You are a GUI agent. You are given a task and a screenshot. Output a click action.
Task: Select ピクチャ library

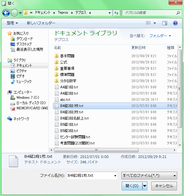[18, 71]
